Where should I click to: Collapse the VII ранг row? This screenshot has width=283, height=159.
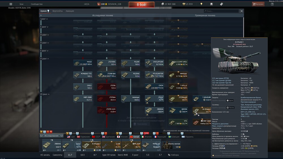click(x=45, y=94)
